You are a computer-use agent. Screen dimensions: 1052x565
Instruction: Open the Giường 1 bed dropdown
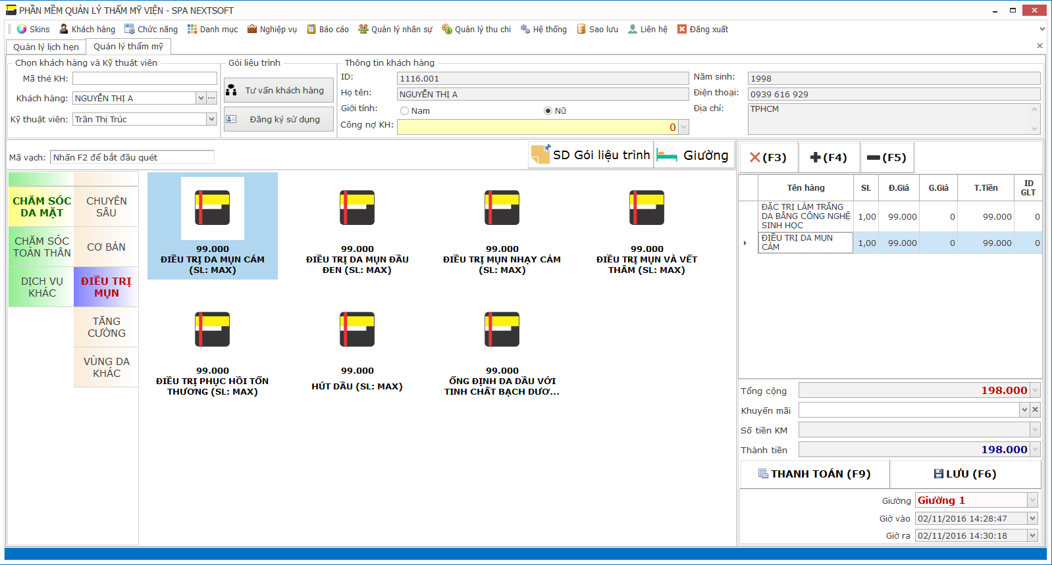click(1032, 501)
